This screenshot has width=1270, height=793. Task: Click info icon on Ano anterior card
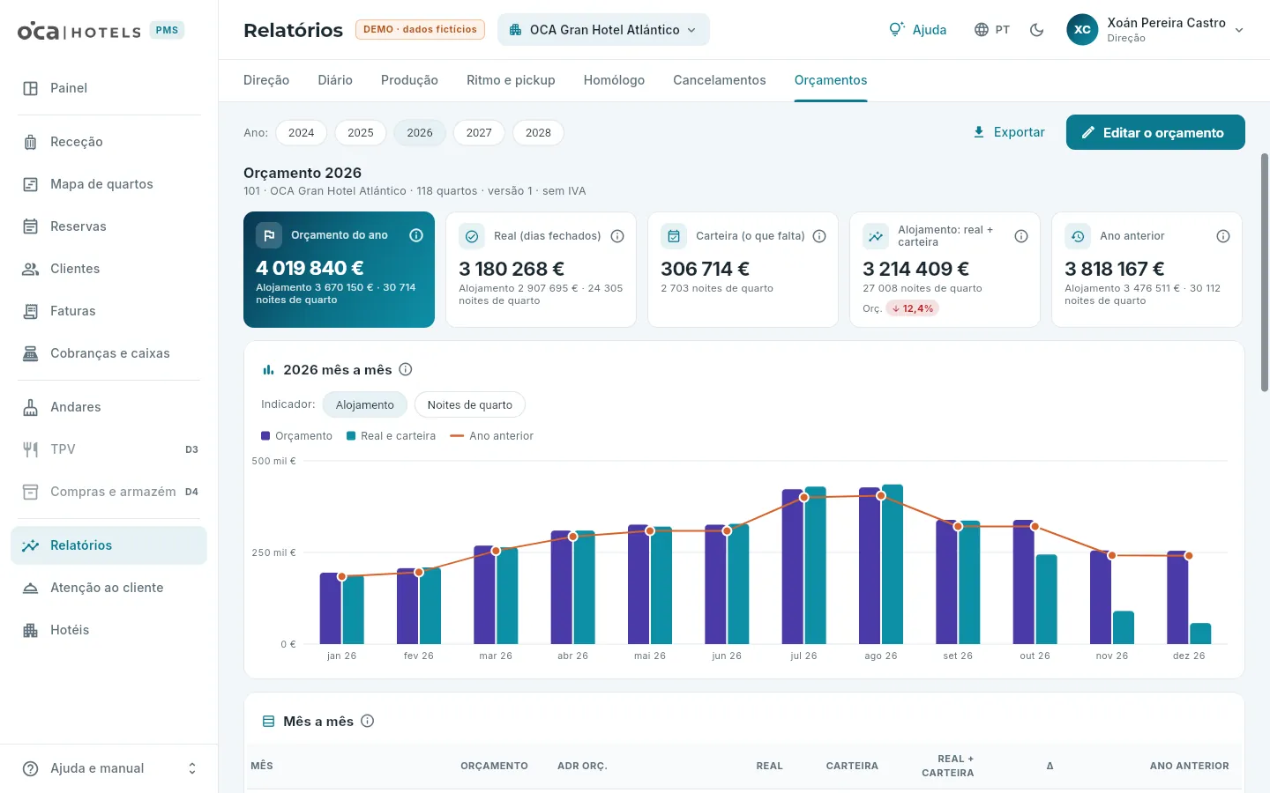pyautogui.click(x=1223, y=236)
